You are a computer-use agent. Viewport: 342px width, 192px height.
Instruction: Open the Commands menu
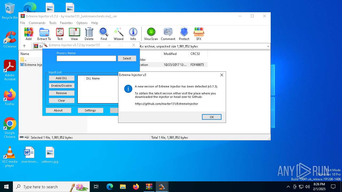[37, 23]
